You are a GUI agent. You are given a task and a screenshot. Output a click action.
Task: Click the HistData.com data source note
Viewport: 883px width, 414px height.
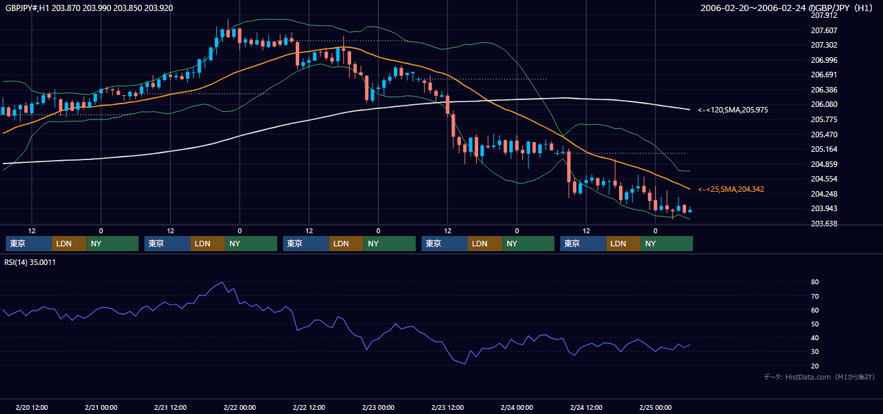point(819,377)
